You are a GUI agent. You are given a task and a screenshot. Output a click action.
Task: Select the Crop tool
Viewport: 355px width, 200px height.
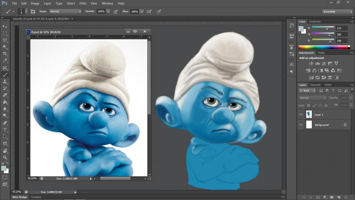coord(5,54)
